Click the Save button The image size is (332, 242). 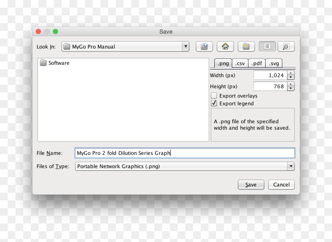[x=251, y=185]
